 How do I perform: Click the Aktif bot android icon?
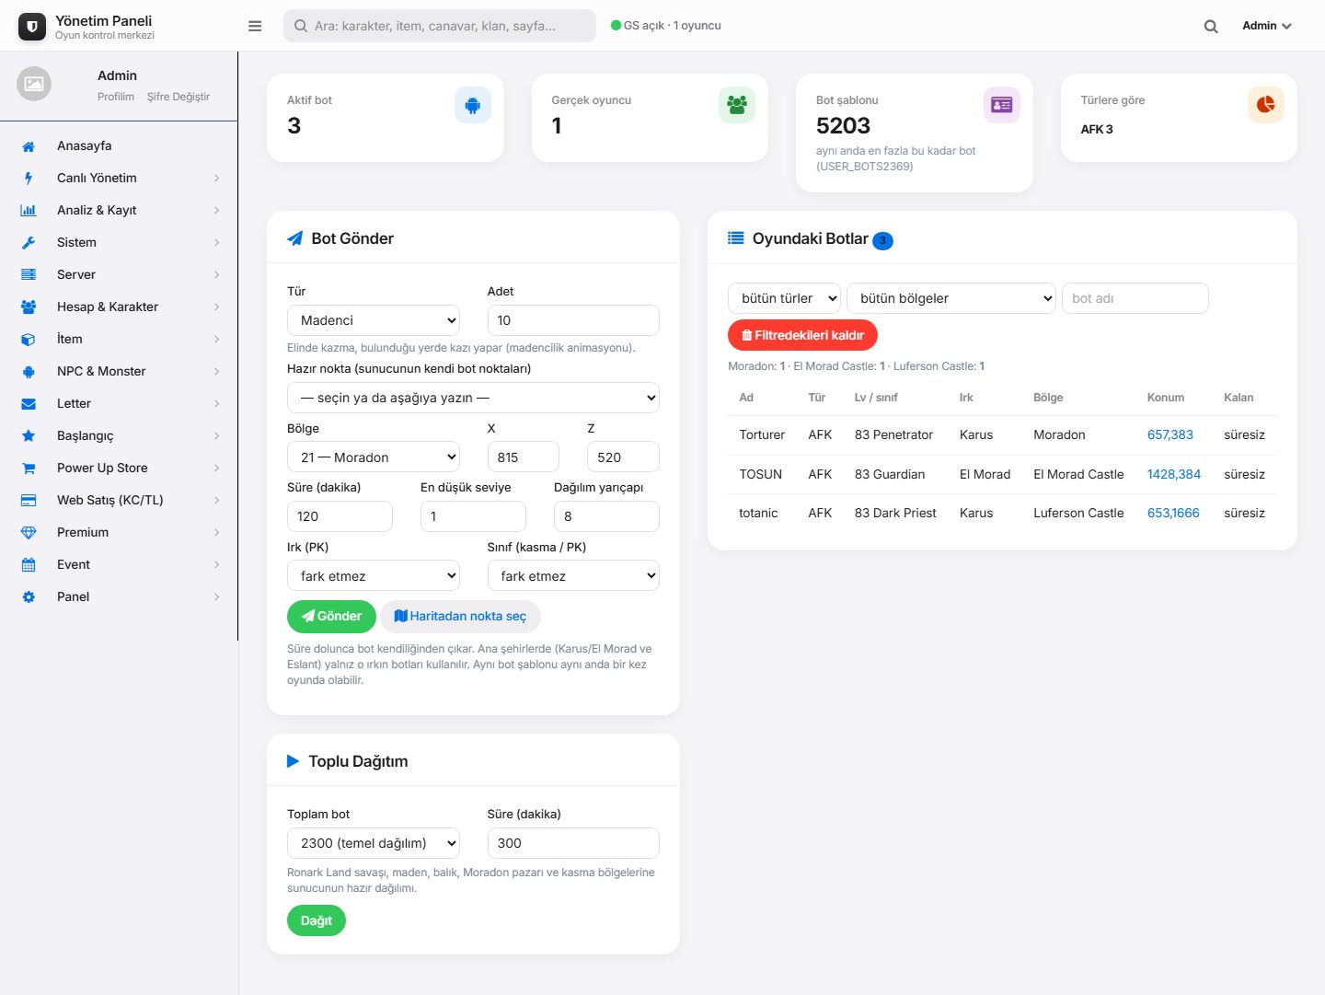click(473, 105)
